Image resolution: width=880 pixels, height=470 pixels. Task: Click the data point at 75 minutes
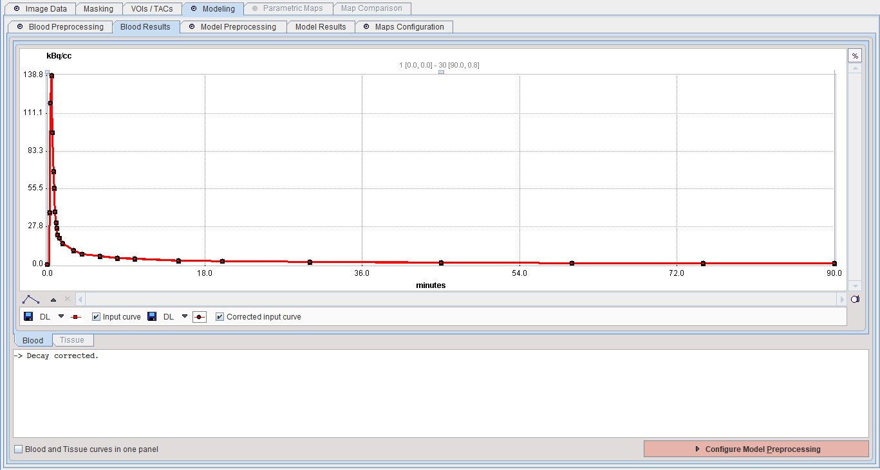point(703,263)
